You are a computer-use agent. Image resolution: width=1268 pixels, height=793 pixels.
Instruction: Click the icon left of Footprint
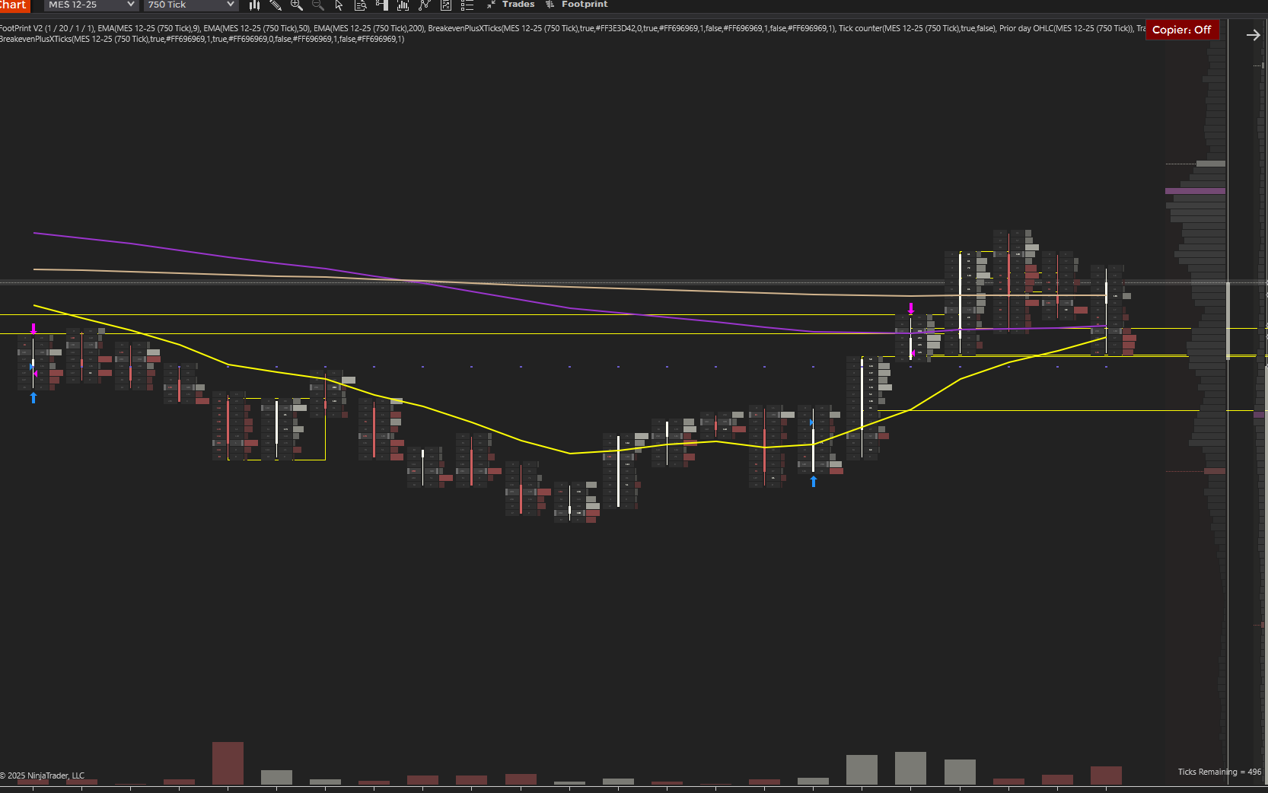click(x=550, y=5)
